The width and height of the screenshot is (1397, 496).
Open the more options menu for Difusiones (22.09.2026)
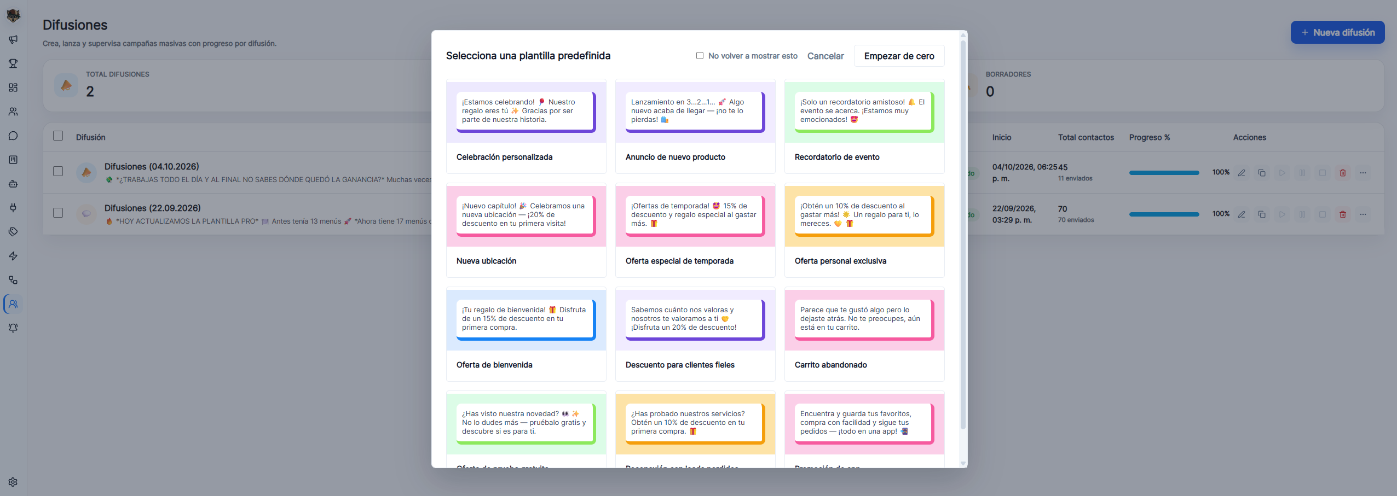1363,214
